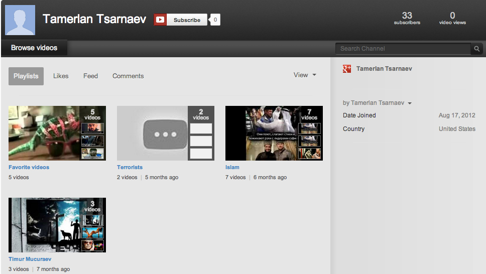The image size is (486, 274).
Task: Open the Browse videos tab
Action: (x=34, y=48)
